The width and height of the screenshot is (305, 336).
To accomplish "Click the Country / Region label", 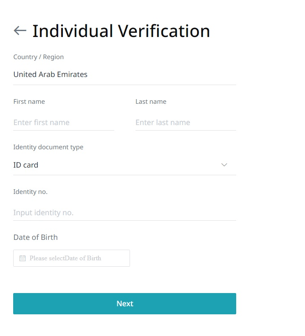I will pos(39,57).
